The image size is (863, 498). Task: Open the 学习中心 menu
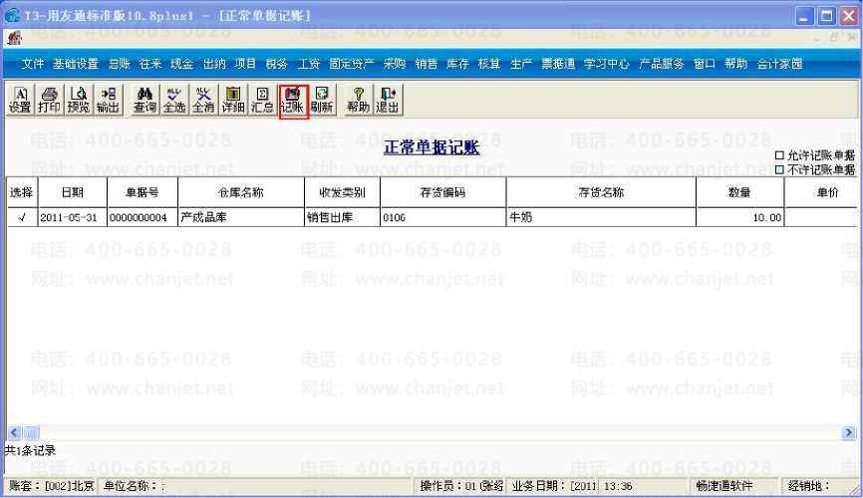(x=606, y=64)
